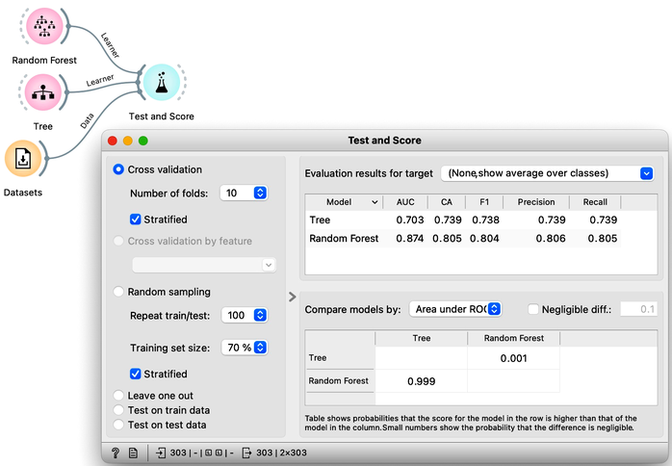Select the Random Forest widget icon
This screenshot has width=672, height=466.
[44, 26]
